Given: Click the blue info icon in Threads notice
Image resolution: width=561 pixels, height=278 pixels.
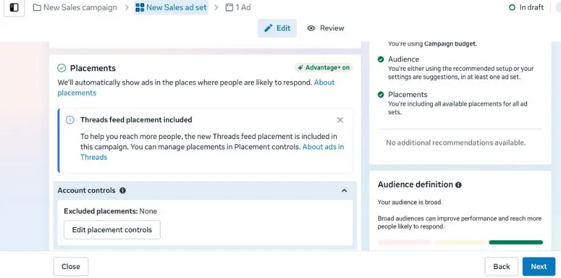Looking at the screenshot, I should pos(70,120).
